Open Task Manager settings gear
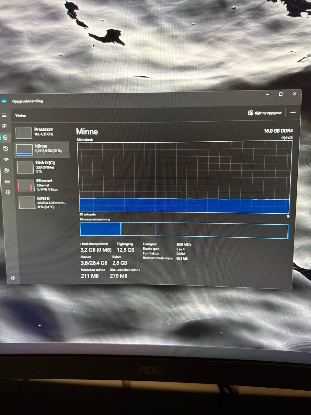The image size is (311, 415). (x=13, y=278)
